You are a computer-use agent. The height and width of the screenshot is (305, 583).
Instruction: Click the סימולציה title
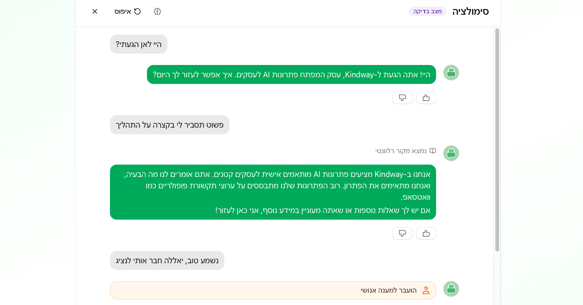coord(470,11)
